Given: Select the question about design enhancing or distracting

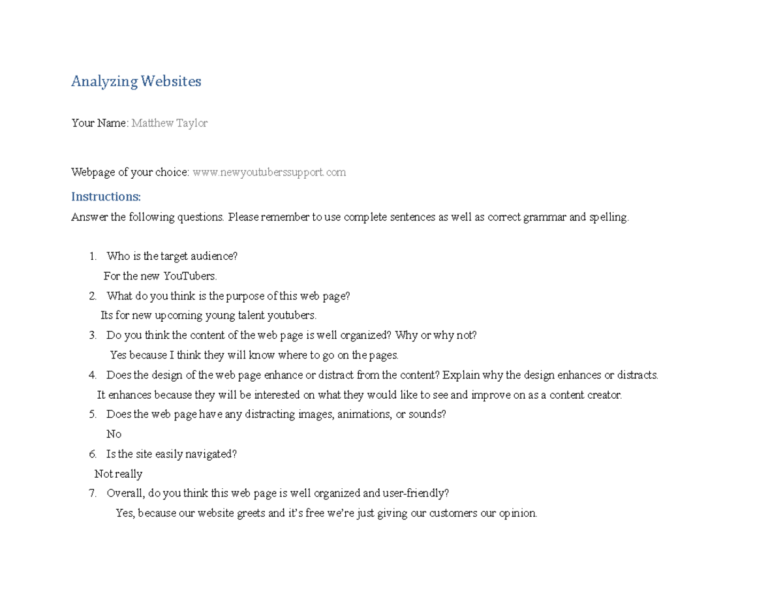Looking at the screenshot, I should [382, 375].
